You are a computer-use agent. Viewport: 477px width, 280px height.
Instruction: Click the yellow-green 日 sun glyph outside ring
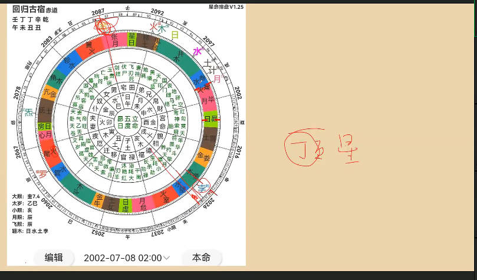click(x=175, y=35)
